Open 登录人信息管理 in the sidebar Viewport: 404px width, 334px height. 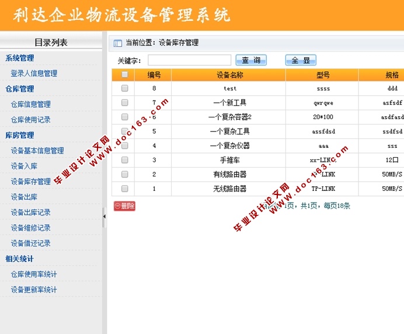coord(34,74)
